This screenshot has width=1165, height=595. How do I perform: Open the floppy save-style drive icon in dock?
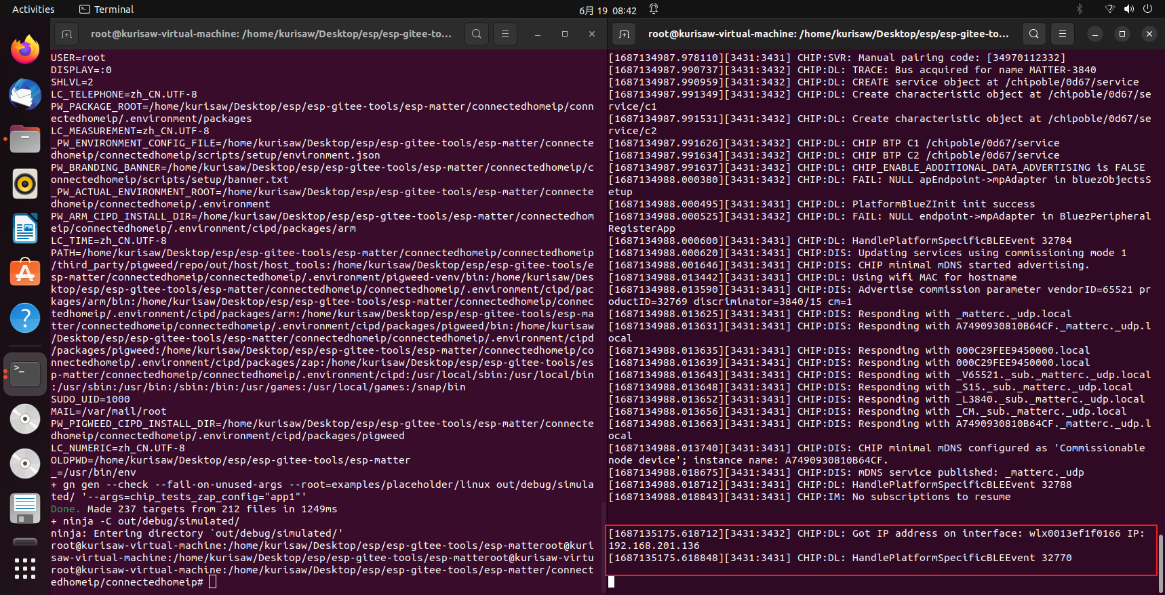[25, 508]
